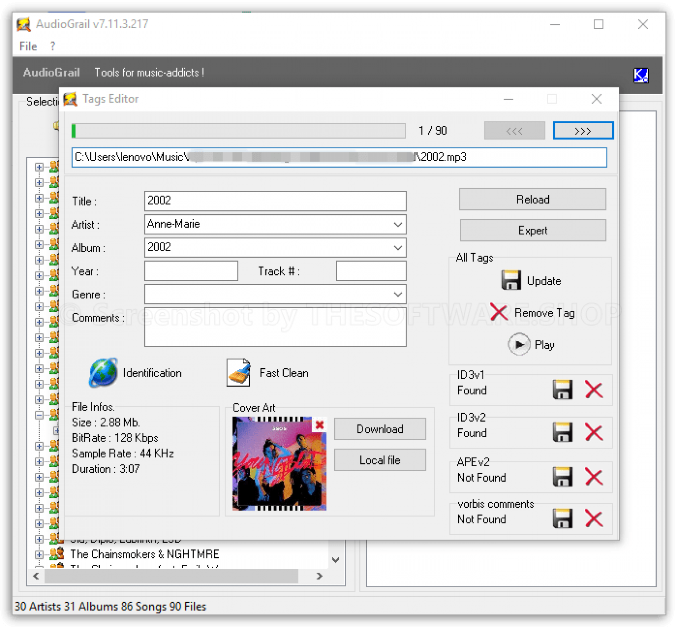Click Download cover art button

tap(380, 429)
